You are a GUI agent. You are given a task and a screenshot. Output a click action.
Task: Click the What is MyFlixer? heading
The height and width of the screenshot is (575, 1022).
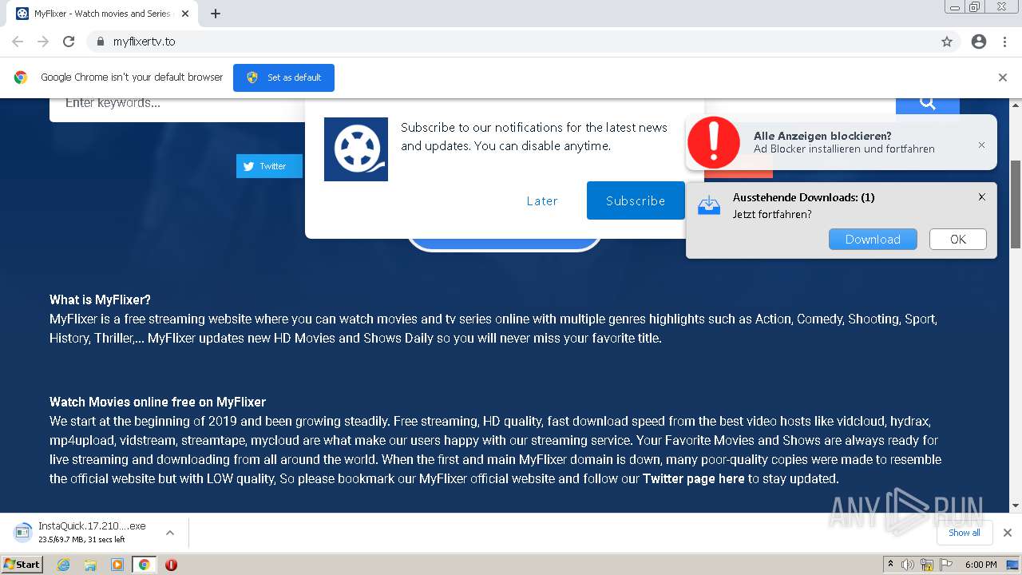[x=100, y=300]
